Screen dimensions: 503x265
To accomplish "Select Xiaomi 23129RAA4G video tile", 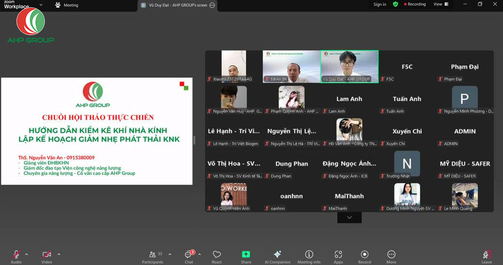I will [x=234, y=66].
